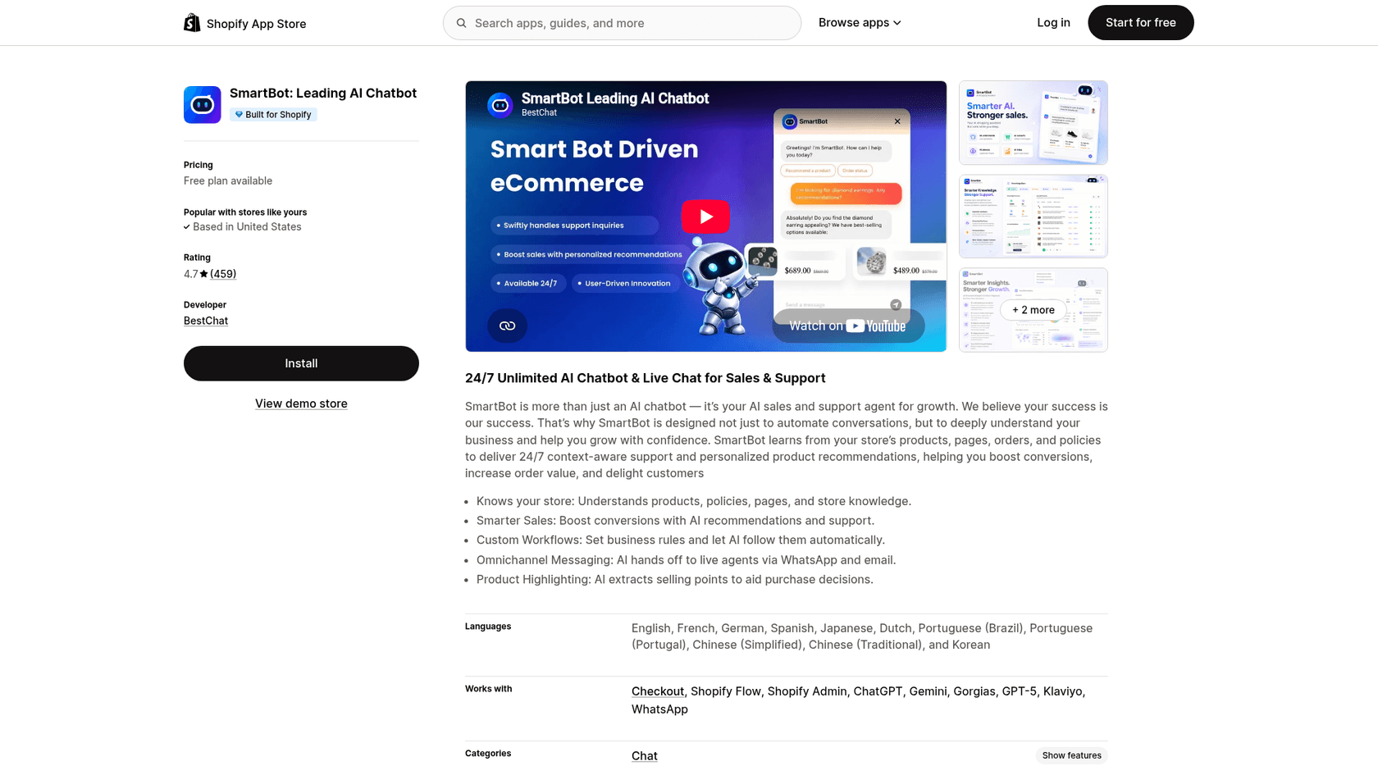
Task: Expand Show features for categories
Action: click(1071, 756)
